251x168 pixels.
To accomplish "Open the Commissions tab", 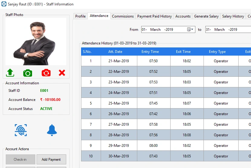I will [x=122, y=16].
